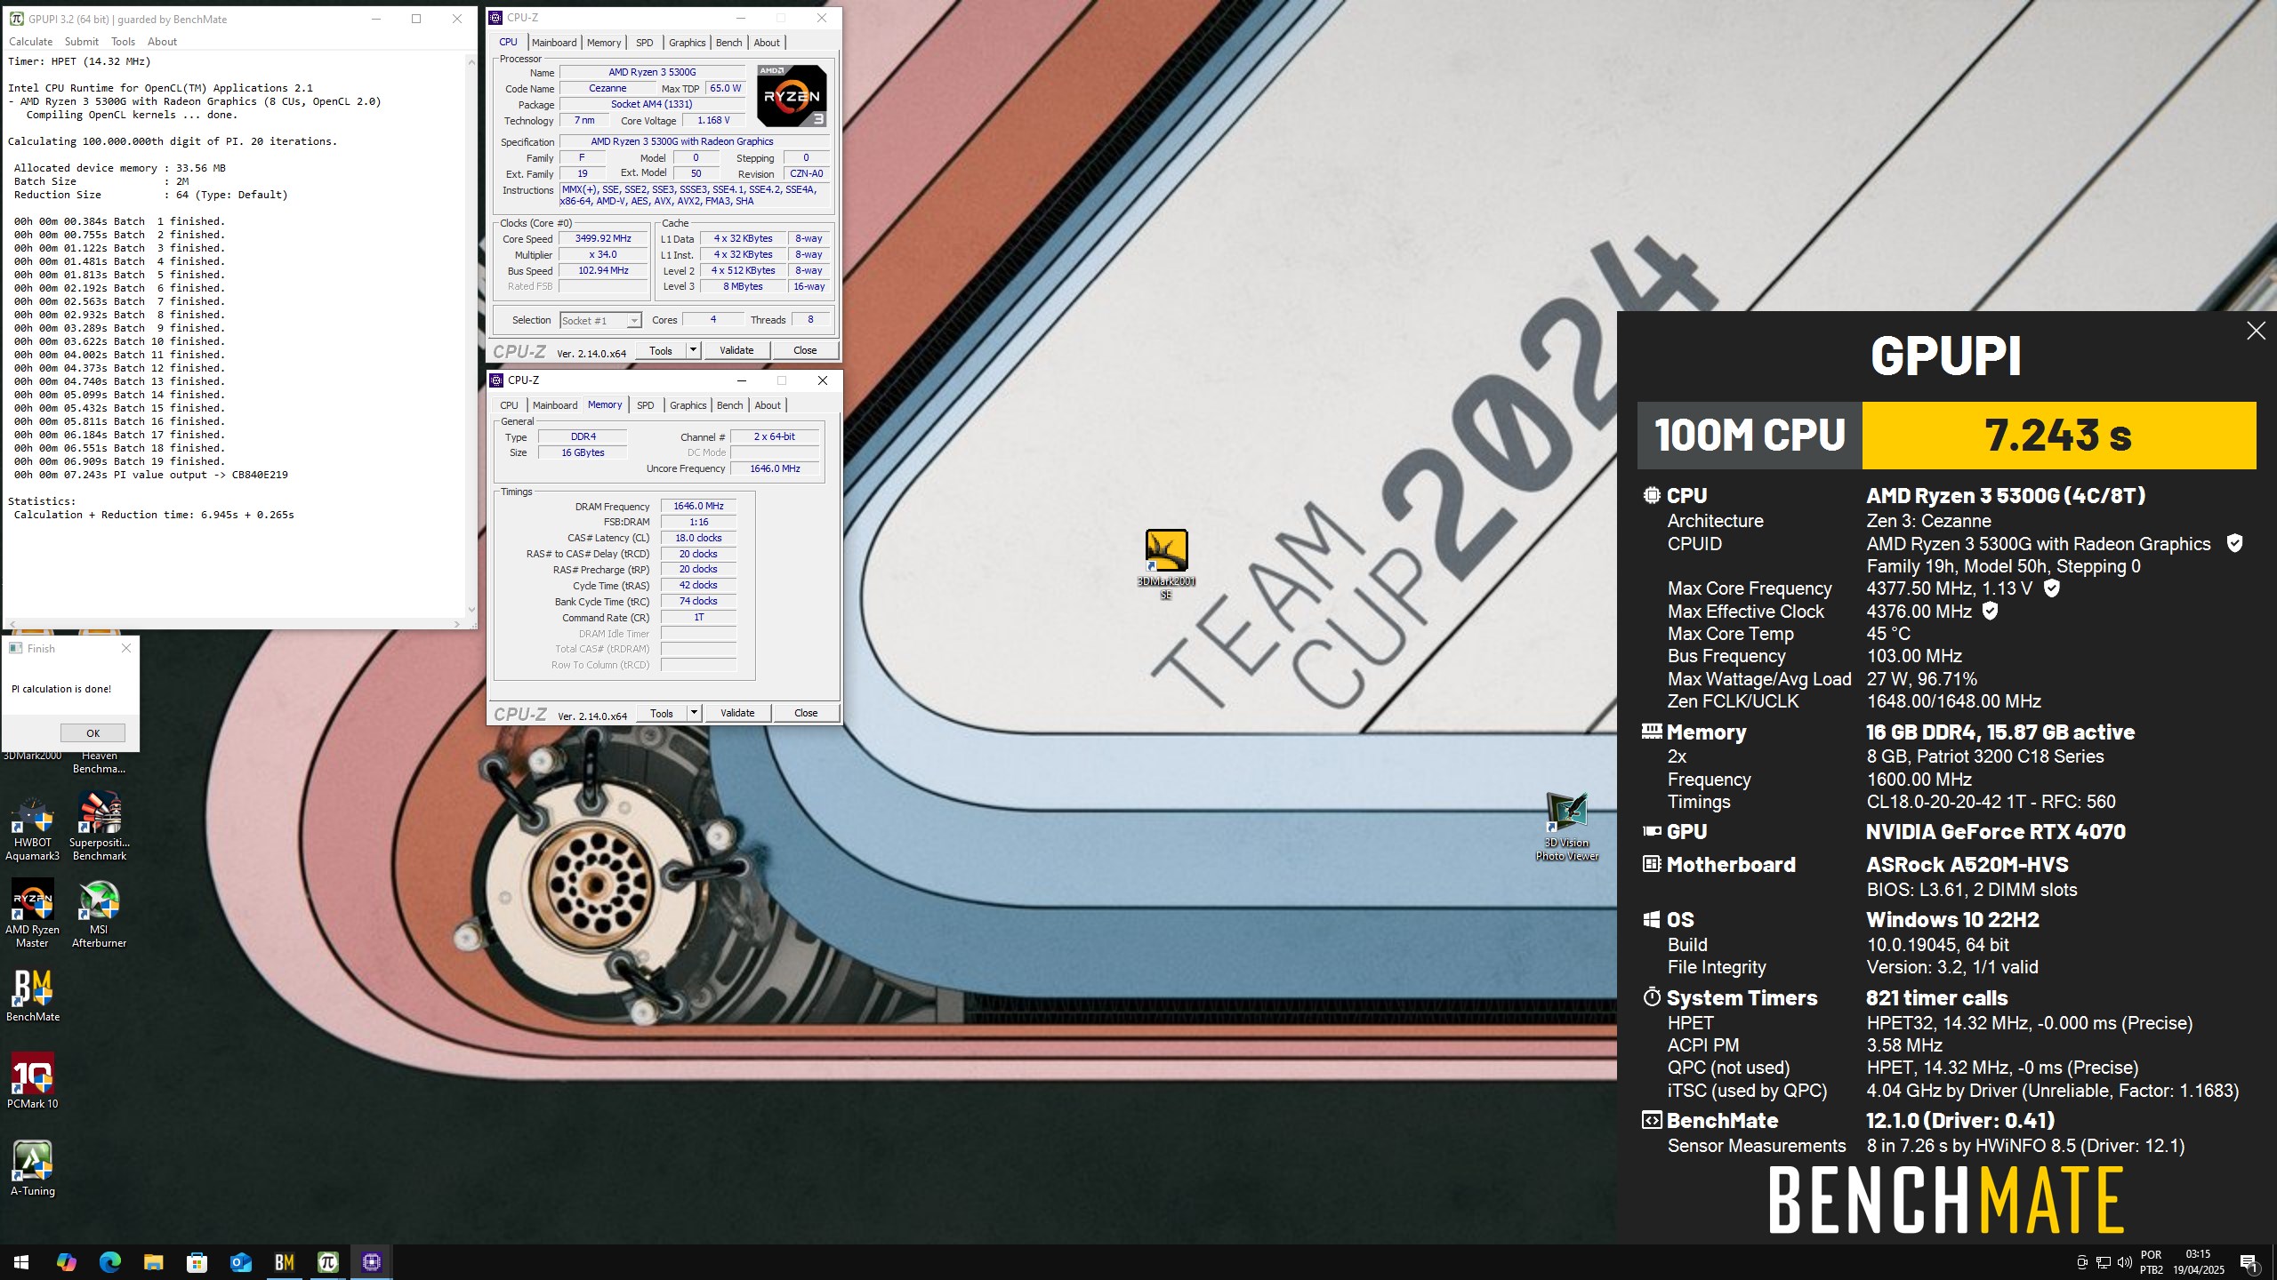Image resolution: width=2277 pixels, height=1280 pixels.
Task: Click Close button in bottom CPU-Z
Action: (806, 713)
